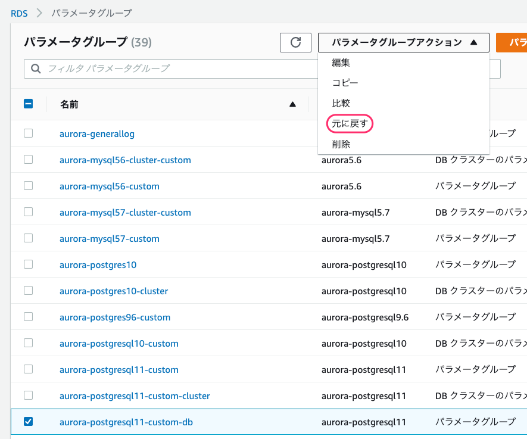Click aurora-mysql5.7 family in aurora-mysql57-custom row
The width and height of the screenshot is (527, 439).
click(x=356, y=239)
